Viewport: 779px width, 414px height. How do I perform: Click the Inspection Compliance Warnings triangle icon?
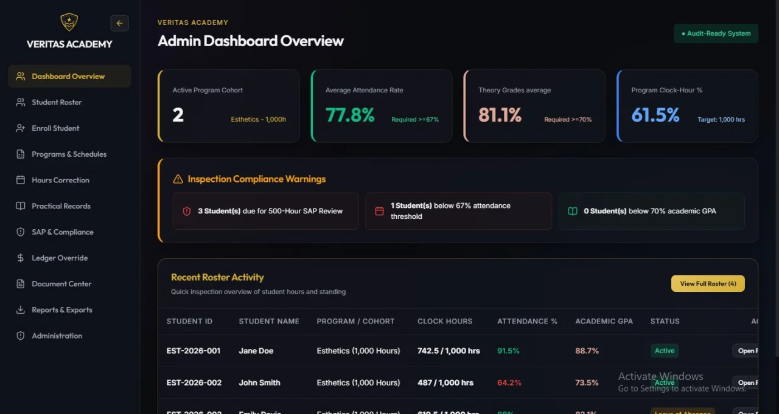point(178,179)
